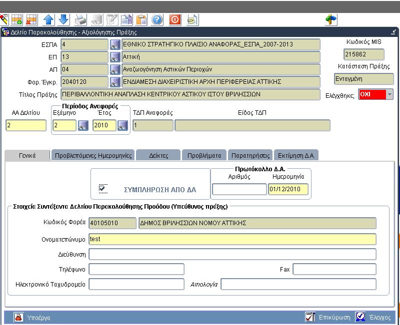Click the ΤΔΠ Αναφοράς field
Screen dimensions: 400x325
153,125
